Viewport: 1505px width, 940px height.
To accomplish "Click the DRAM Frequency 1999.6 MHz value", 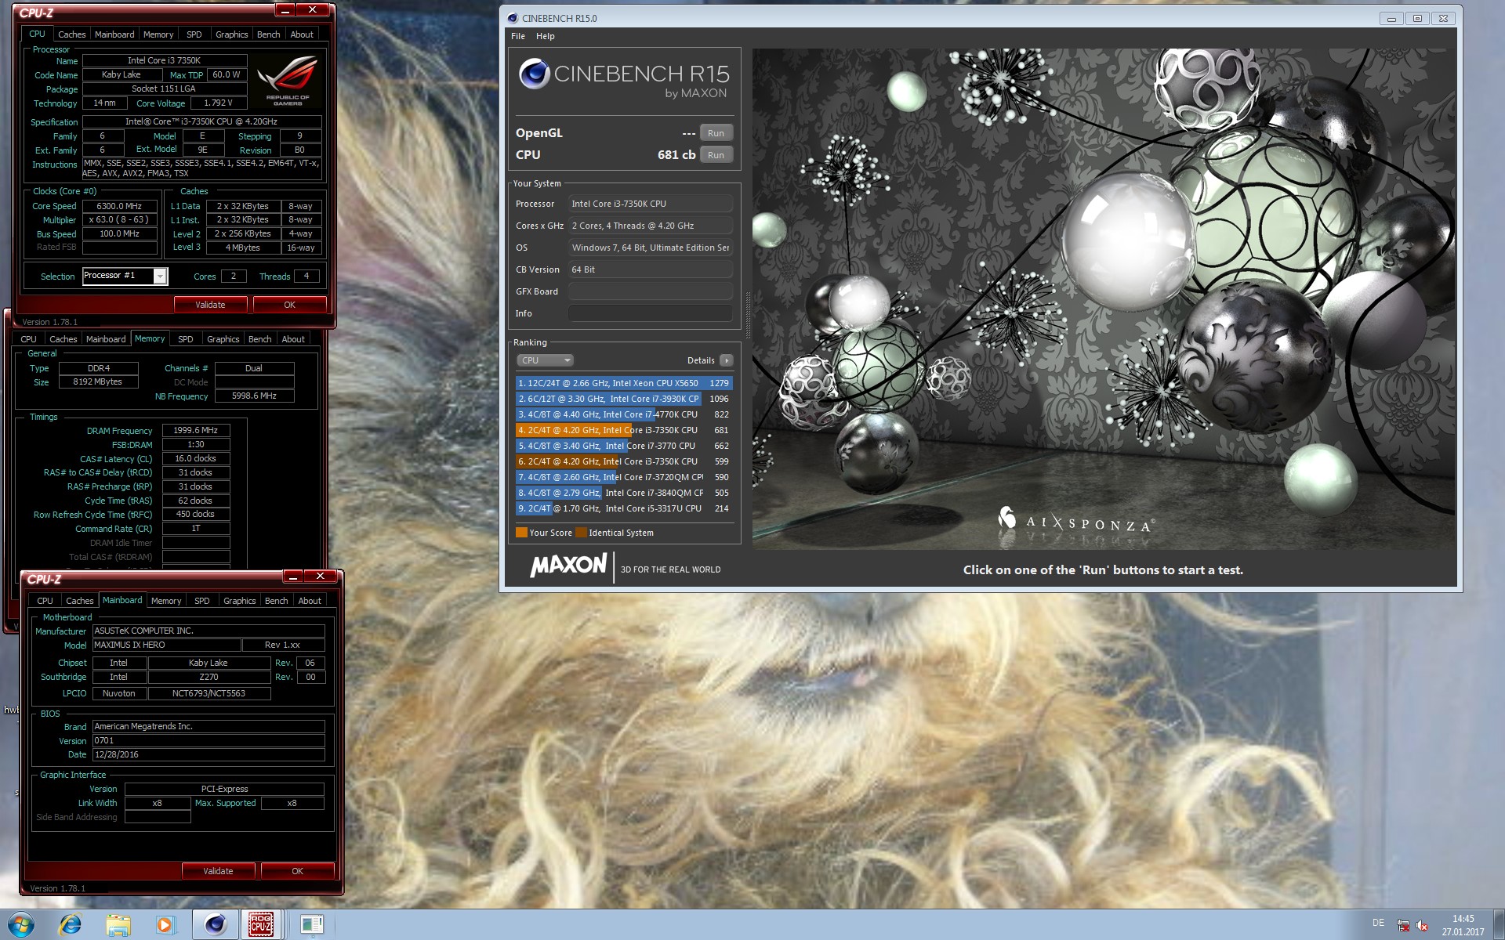I will coord(196,430).
